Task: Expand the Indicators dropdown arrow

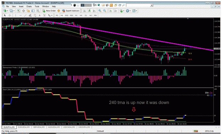Action: tap(124, 11)
